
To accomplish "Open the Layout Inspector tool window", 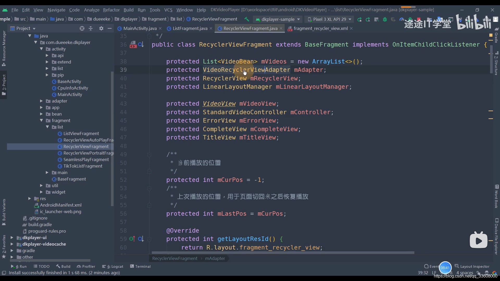I will coord(472,266).
